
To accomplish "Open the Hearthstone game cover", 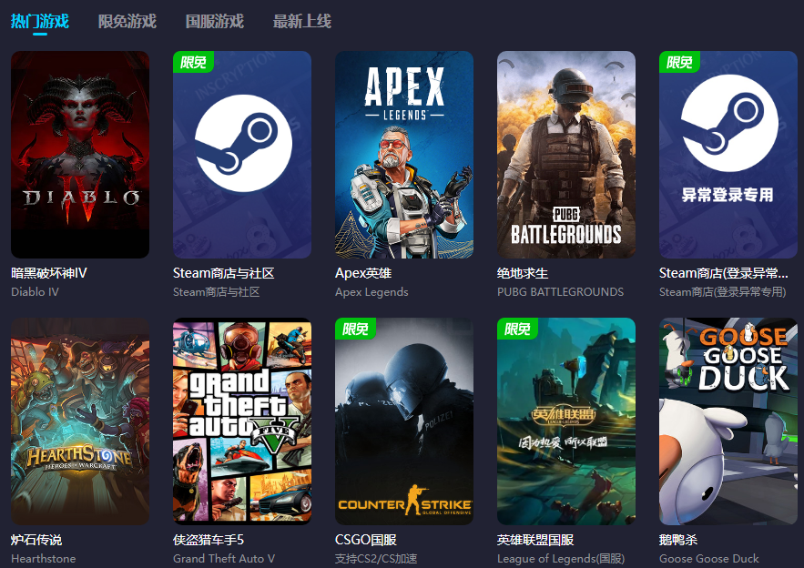I will point(80,421).
